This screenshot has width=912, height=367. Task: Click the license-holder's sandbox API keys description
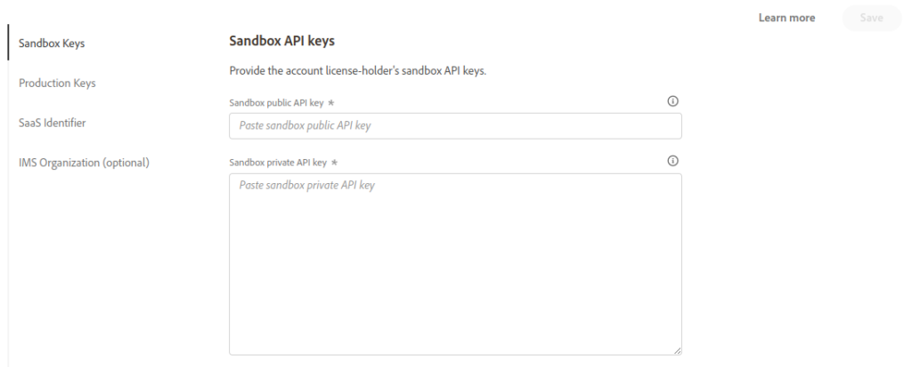pos(358,71)
